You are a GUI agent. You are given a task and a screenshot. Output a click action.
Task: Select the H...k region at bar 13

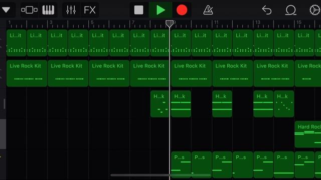263,103
